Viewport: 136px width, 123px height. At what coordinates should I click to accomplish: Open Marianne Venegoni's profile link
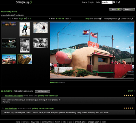click(x=14, y=96)
